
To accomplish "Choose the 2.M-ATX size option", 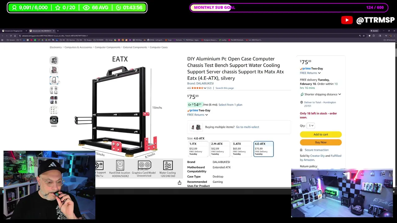I will [x=220, y=149].
